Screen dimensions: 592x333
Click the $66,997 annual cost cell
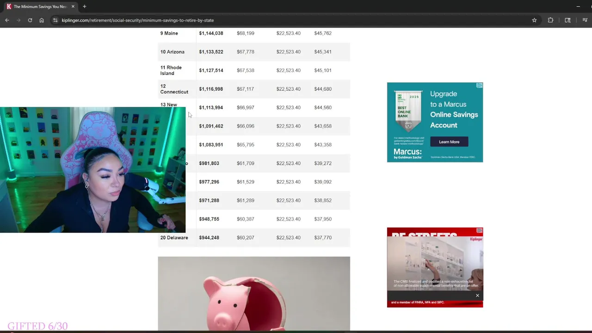[246, 107]
